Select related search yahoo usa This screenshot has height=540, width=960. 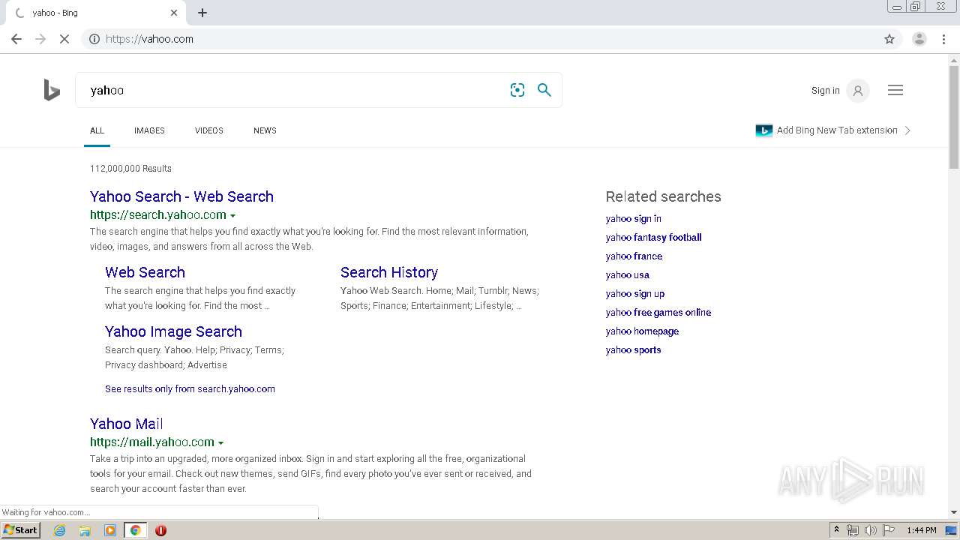click(628, 275)
